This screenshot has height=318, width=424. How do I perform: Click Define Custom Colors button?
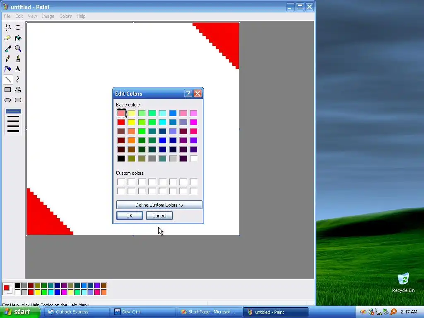pos(159,205)
